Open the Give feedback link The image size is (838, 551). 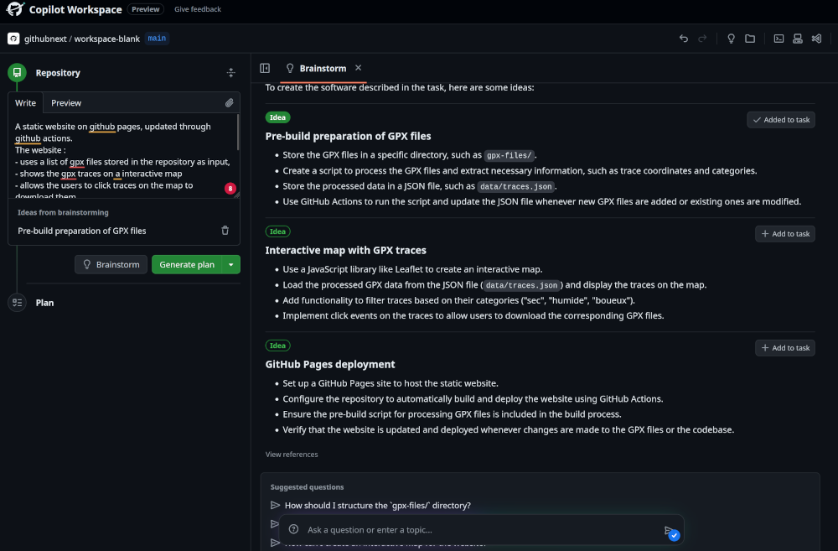[198, 9]
